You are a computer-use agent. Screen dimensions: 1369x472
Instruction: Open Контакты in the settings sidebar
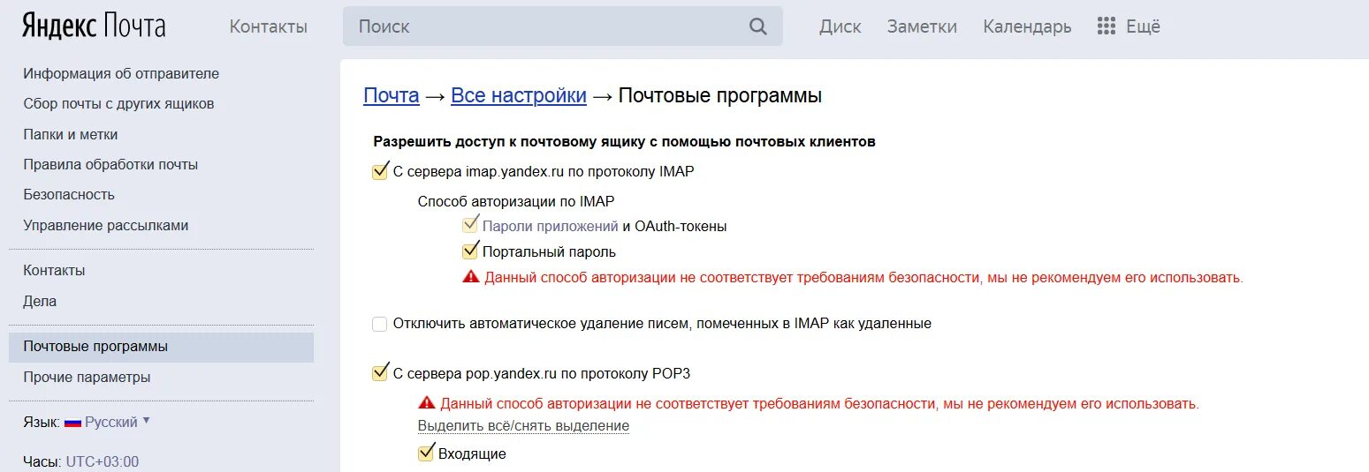(x=54, y=270)
